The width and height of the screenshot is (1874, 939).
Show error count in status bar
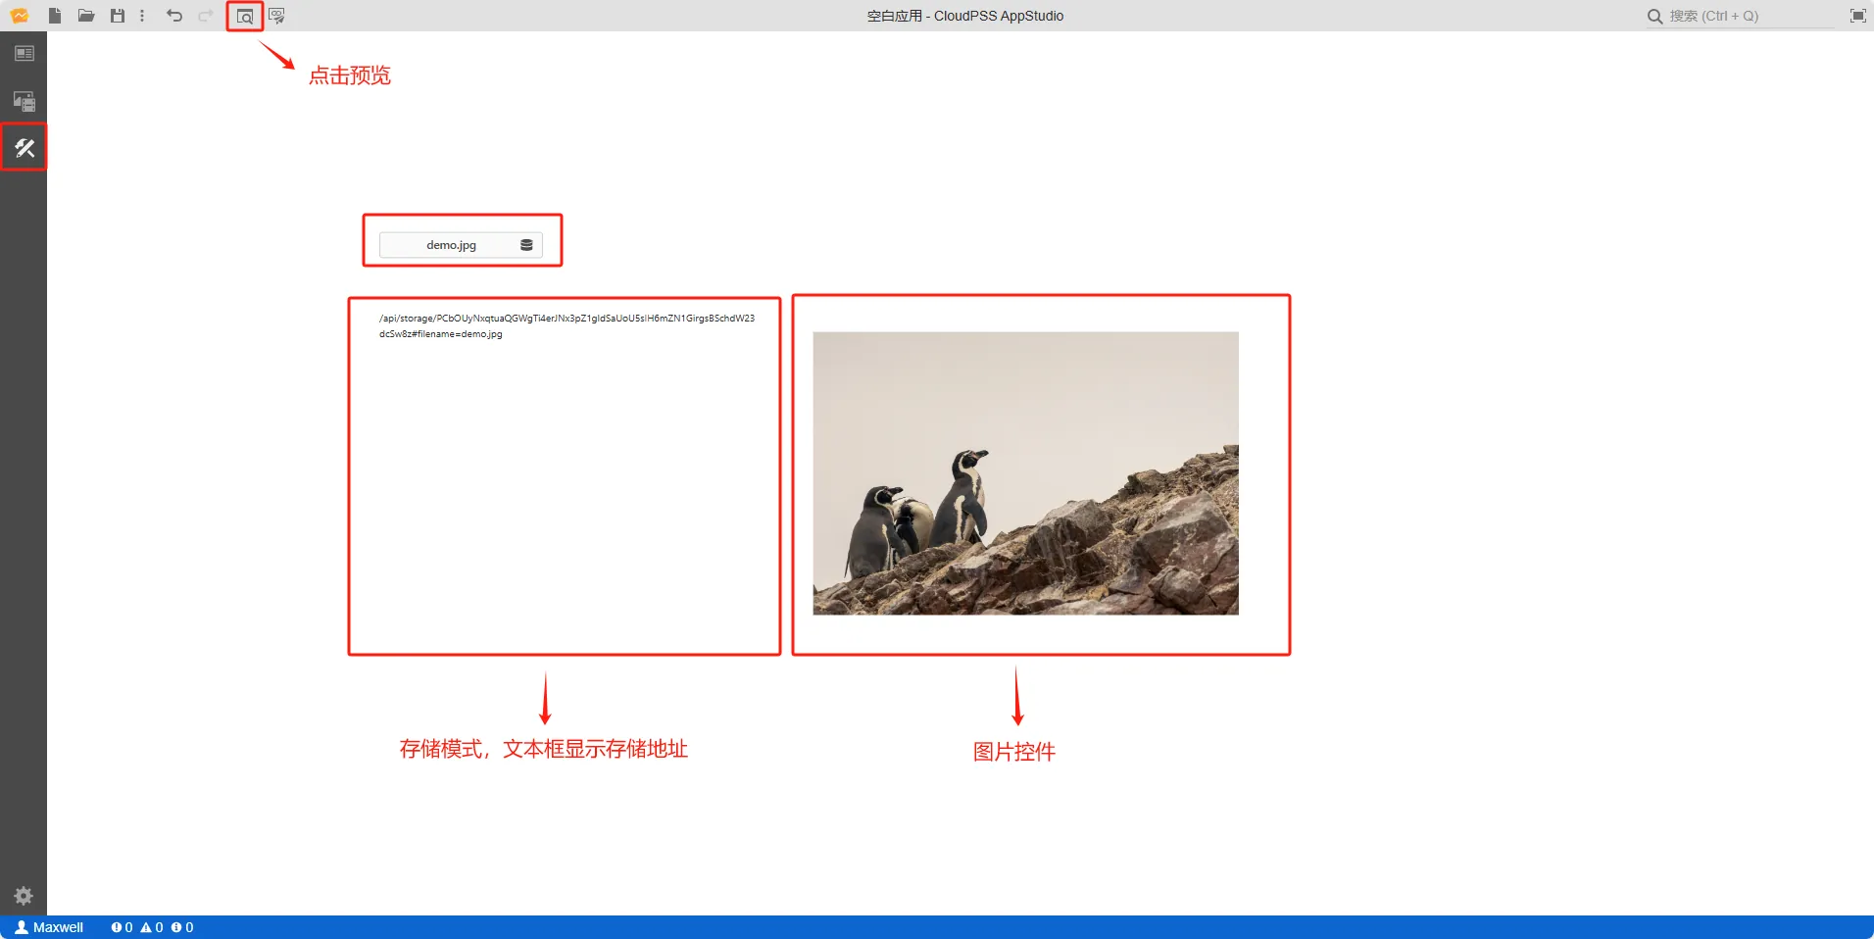click(x=122, y=927)
